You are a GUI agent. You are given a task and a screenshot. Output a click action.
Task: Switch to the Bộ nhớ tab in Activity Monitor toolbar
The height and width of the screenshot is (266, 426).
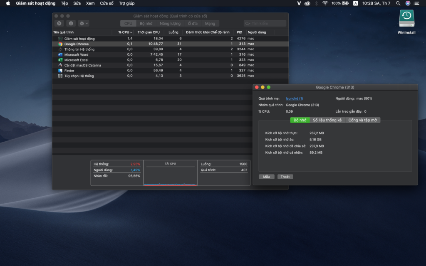coord(146,23)
